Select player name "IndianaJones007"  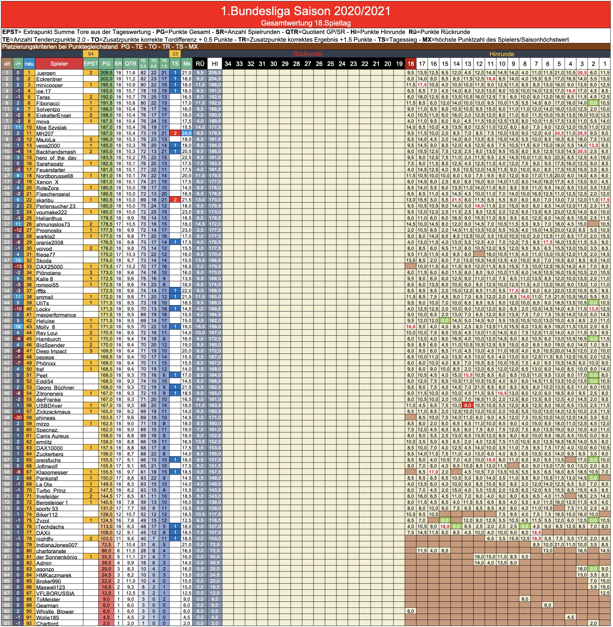[57, 545]
